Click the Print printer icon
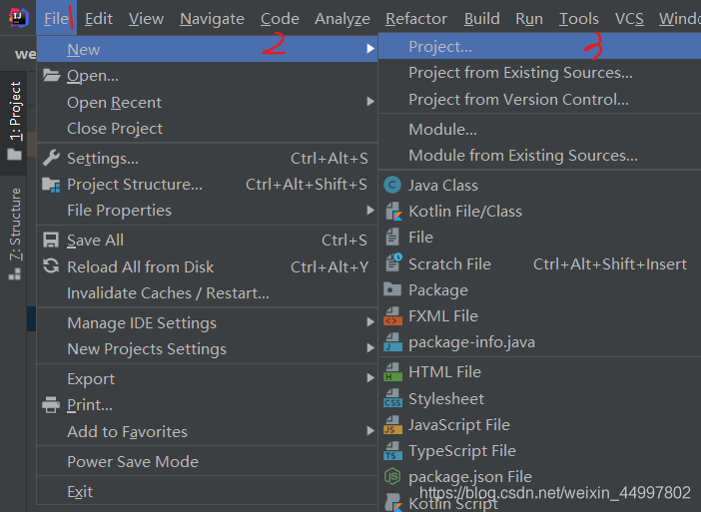The width and height of the screenshot is (701, 512). pos(51,405)
